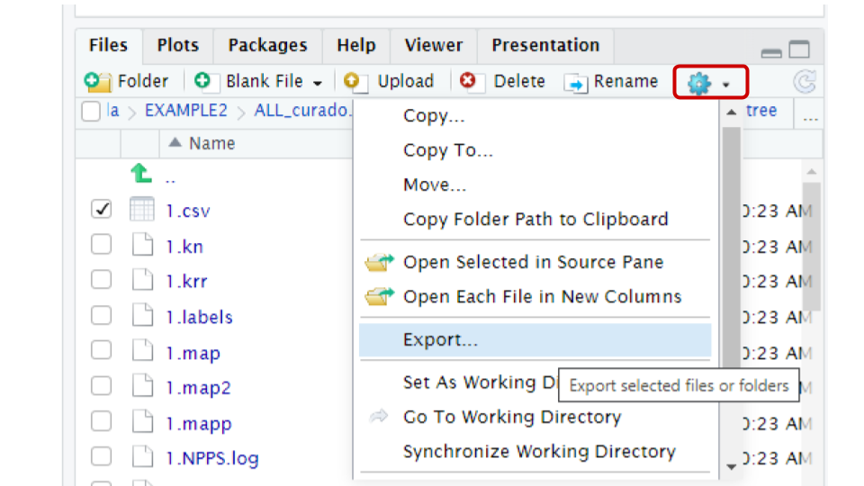Maximize the Files pane
This screenshot has width=864, height=486.
(x=799, y=49)
